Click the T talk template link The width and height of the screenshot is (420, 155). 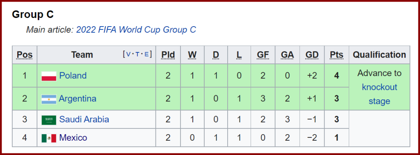click(x=137, y=54)
